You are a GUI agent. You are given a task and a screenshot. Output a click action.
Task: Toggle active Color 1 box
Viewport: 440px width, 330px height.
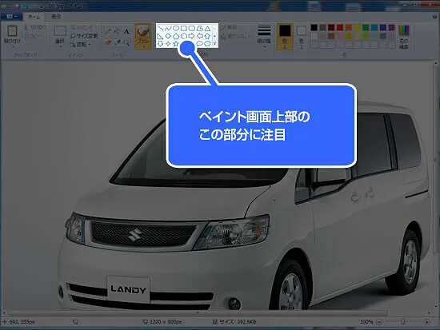click(x=285, y=37)
